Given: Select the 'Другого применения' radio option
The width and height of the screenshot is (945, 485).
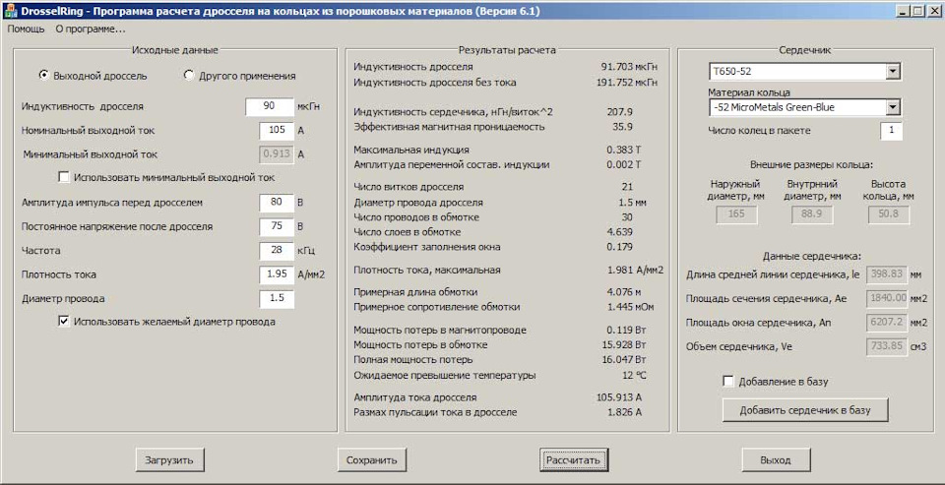Looking at the screenshot, I should tap(189, 75).
